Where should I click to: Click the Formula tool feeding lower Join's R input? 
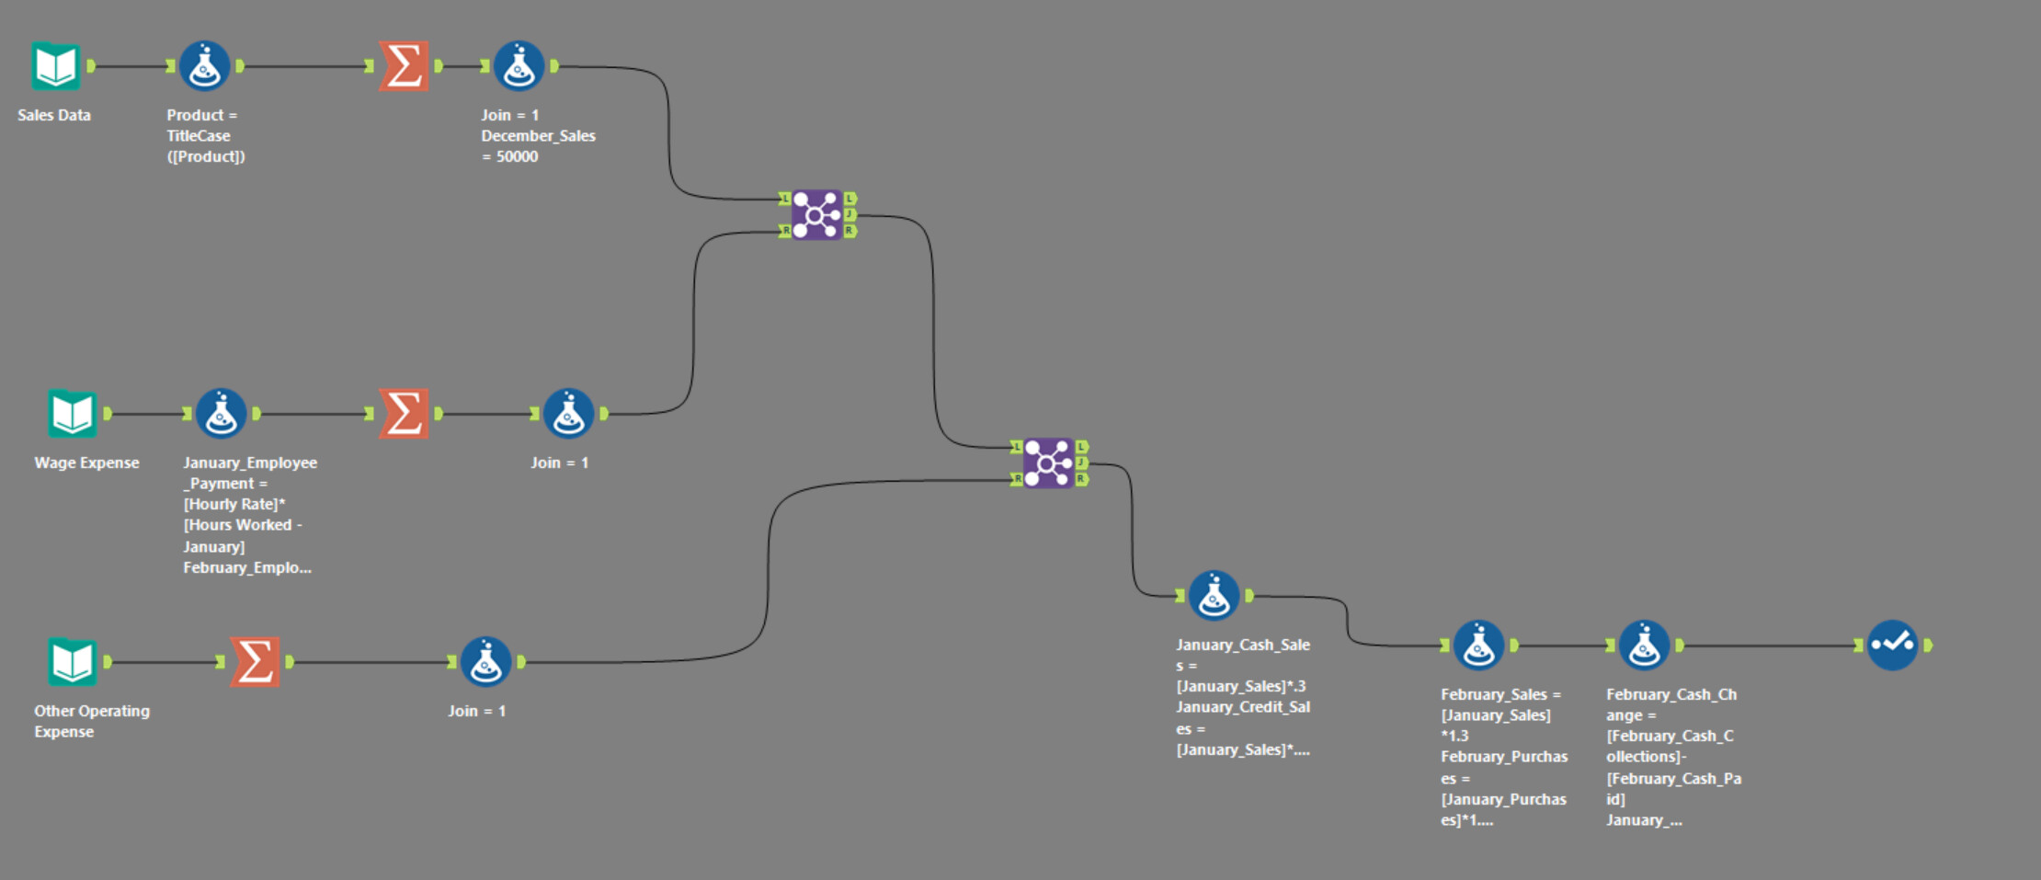coord(485,662)
